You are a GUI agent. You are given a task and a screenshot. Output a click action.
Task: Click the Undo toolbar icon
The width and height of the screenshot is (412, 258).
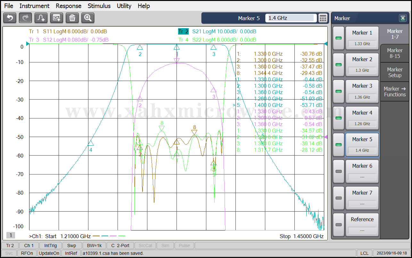click(x=10, y=18)
